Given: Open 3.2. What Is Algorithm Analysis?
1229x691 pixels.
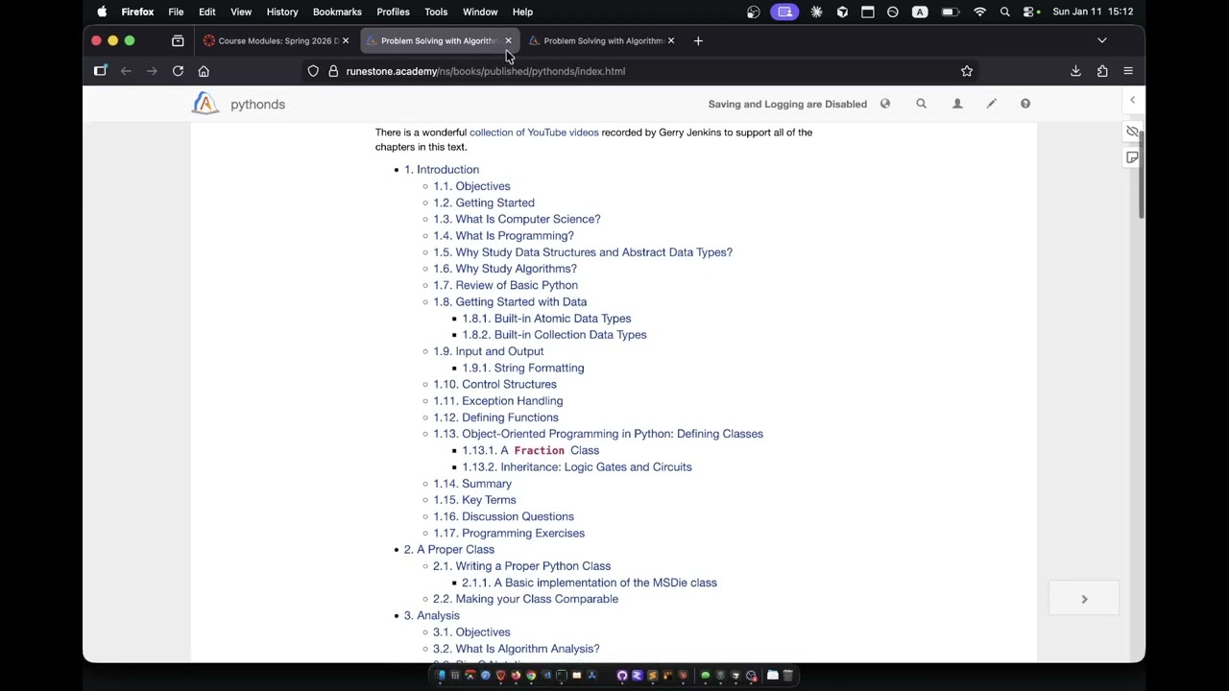Looking at the screenshot, I should pyautogui.click(x=516, y=649).
